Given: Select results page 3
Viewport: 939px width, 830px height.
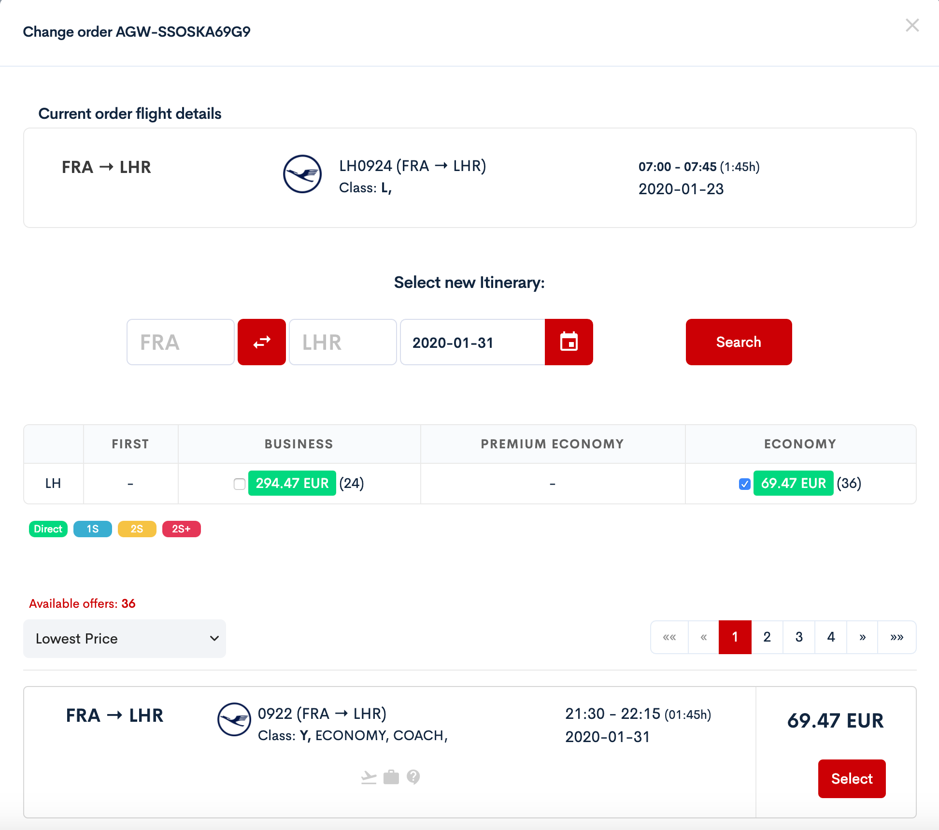Looking at the screenshot, I should coord(799,637).
